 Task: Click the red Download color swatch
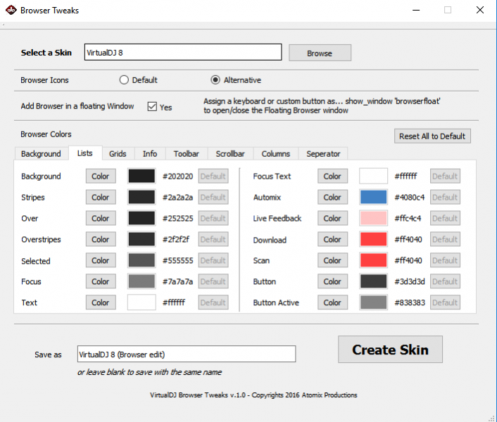(373, 239)
